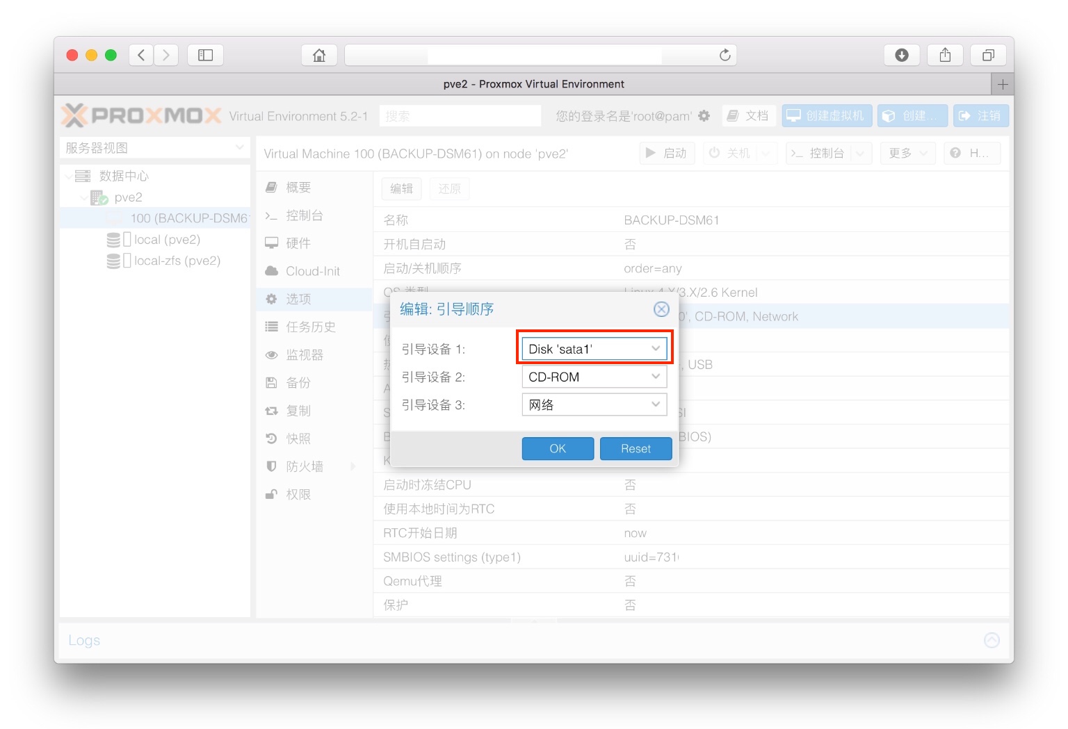Click the help question mark button
1068x729 pixels.
pos(971,153)
